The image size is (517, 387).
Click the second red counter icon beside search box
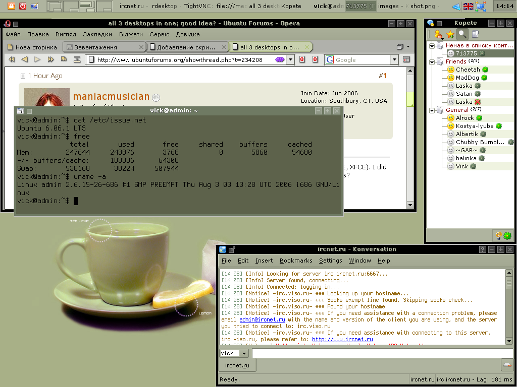click(x=315, y=59)
